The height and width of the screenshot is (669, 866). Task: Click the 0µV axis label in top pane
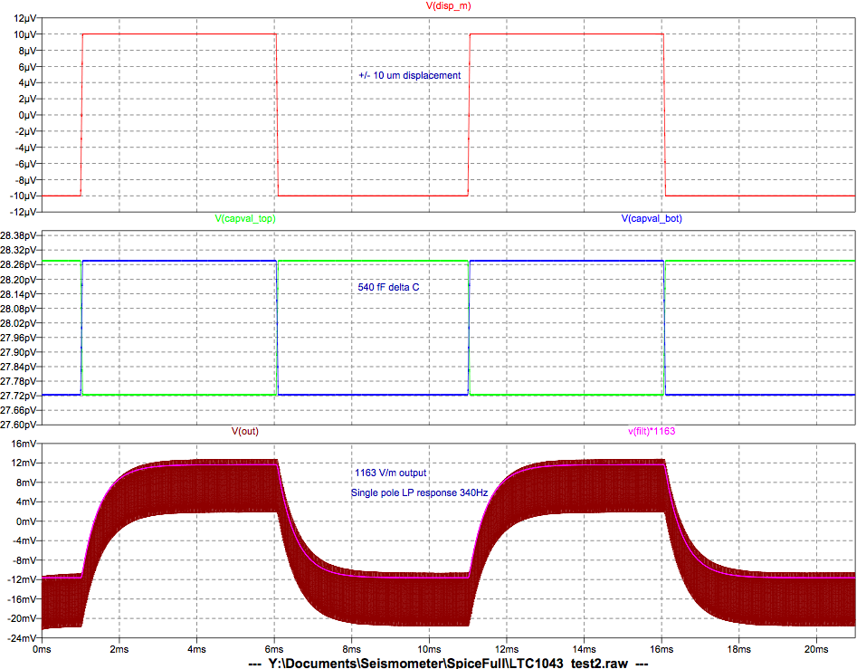click(27, 116)
